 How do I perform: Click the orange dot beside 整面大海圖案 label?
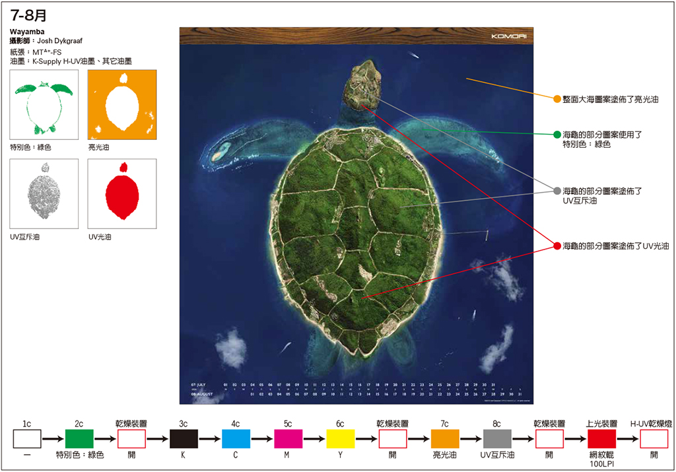(557, 99)
